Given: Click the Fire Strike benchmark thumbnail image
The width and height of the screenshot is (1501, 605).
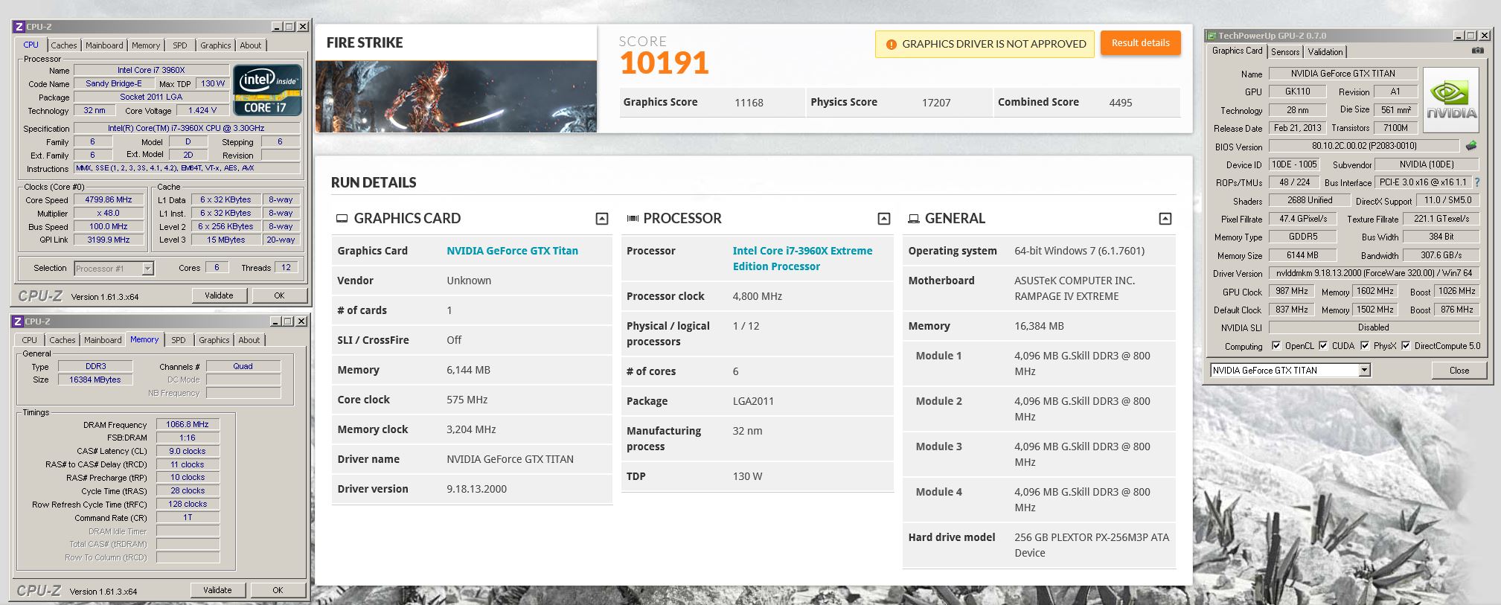Looking at the screenshot, I should [456, 97].
